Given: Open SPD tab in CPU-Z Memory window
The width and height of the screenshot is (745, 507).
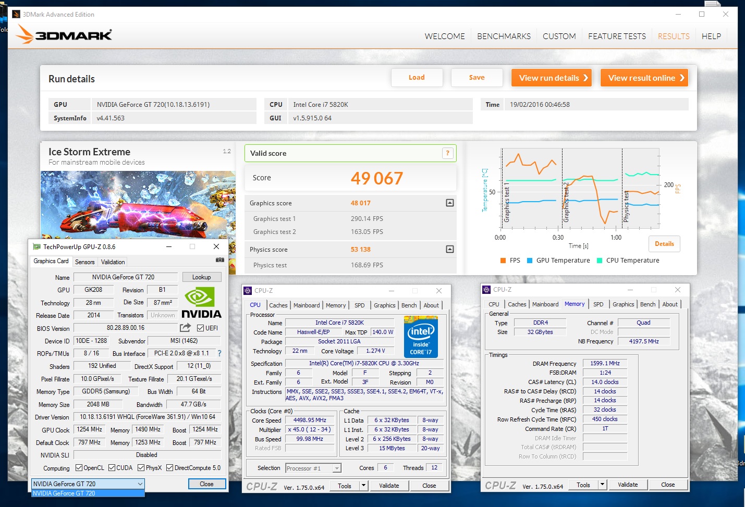Looking at the screenshot, I should pyautogui.click(x=599, y=304).
